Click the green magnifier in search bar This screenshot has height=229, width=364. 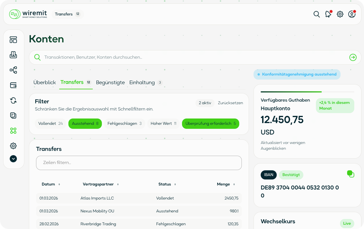pyautogui.click(x=37, y=57)
